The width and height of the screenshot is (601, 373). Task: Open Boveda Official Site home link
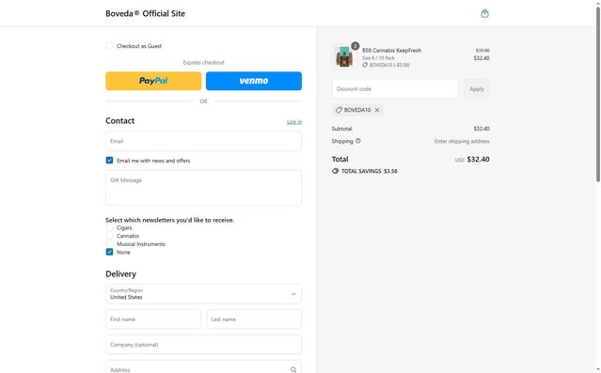pos(145,13)
